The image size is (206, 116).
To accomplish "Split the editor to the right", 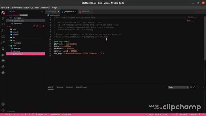I will point(200,12).
